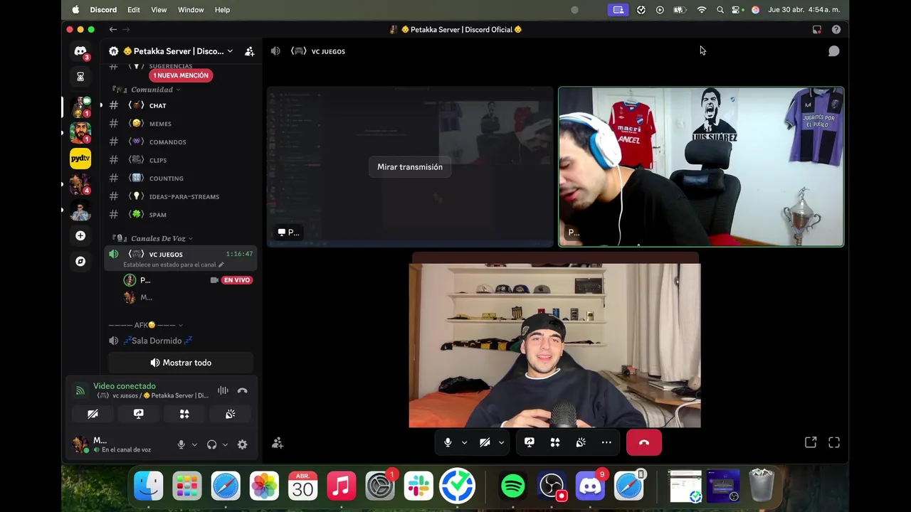Invite friends icon at call bottom left
911x512 pixels.
pos(278,443)
